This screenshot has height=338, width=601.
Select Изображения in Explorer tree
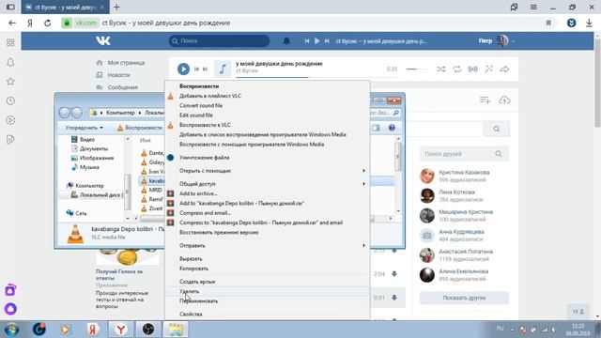(x=92, y=158)
